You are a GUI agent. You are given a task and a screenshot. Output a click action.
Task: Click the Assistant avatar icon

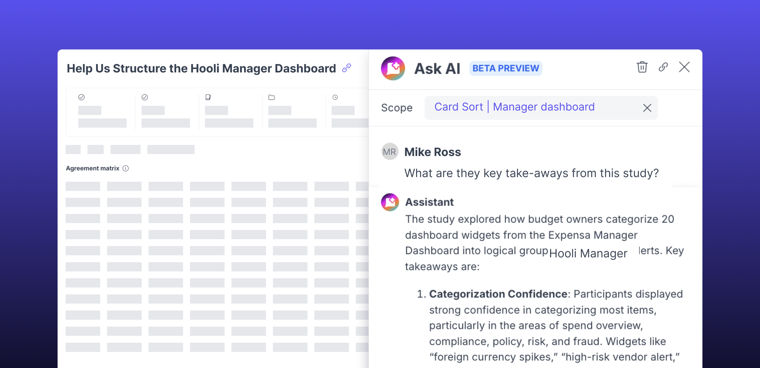[x=390, y=202]
